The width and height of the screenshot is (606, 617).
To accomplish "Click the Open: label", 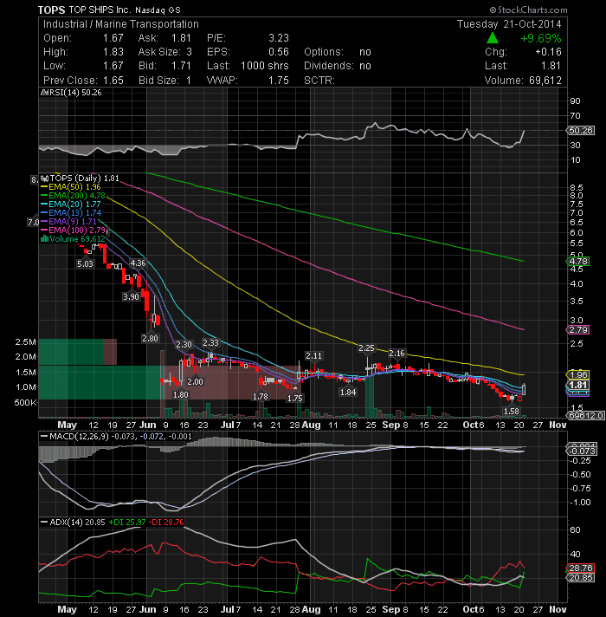I will pos(58,38).
